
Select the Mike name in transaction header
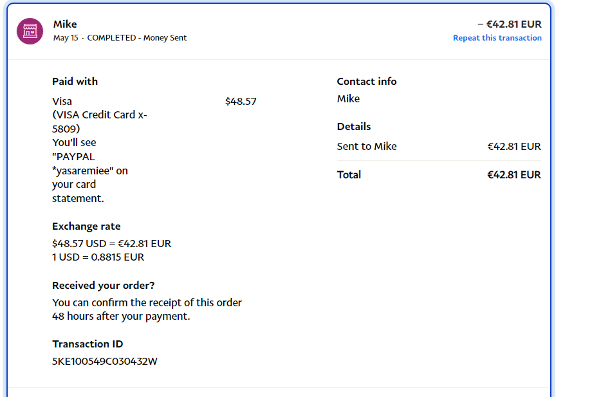click(x=65, y=24)
